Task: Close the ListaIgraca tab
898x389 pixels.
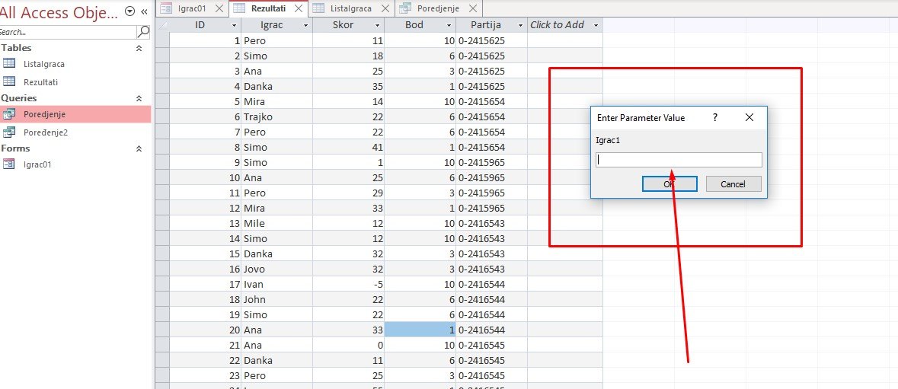Action: coord(385,8)
